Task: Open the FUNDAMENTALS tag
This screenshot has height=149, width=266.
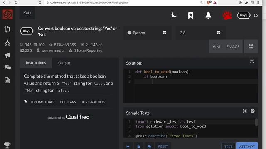Action: (x=42, y=102)
